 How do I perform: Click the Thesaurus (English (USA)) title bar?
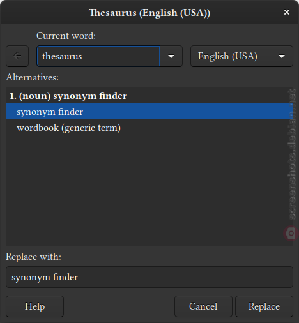click(x=149, y=12)
